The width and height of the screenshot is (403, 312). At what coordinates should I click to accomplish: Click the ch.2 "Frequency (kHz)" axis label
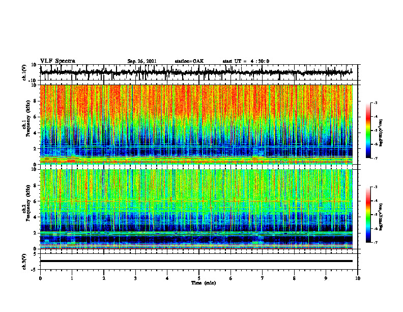coord(28,203)
